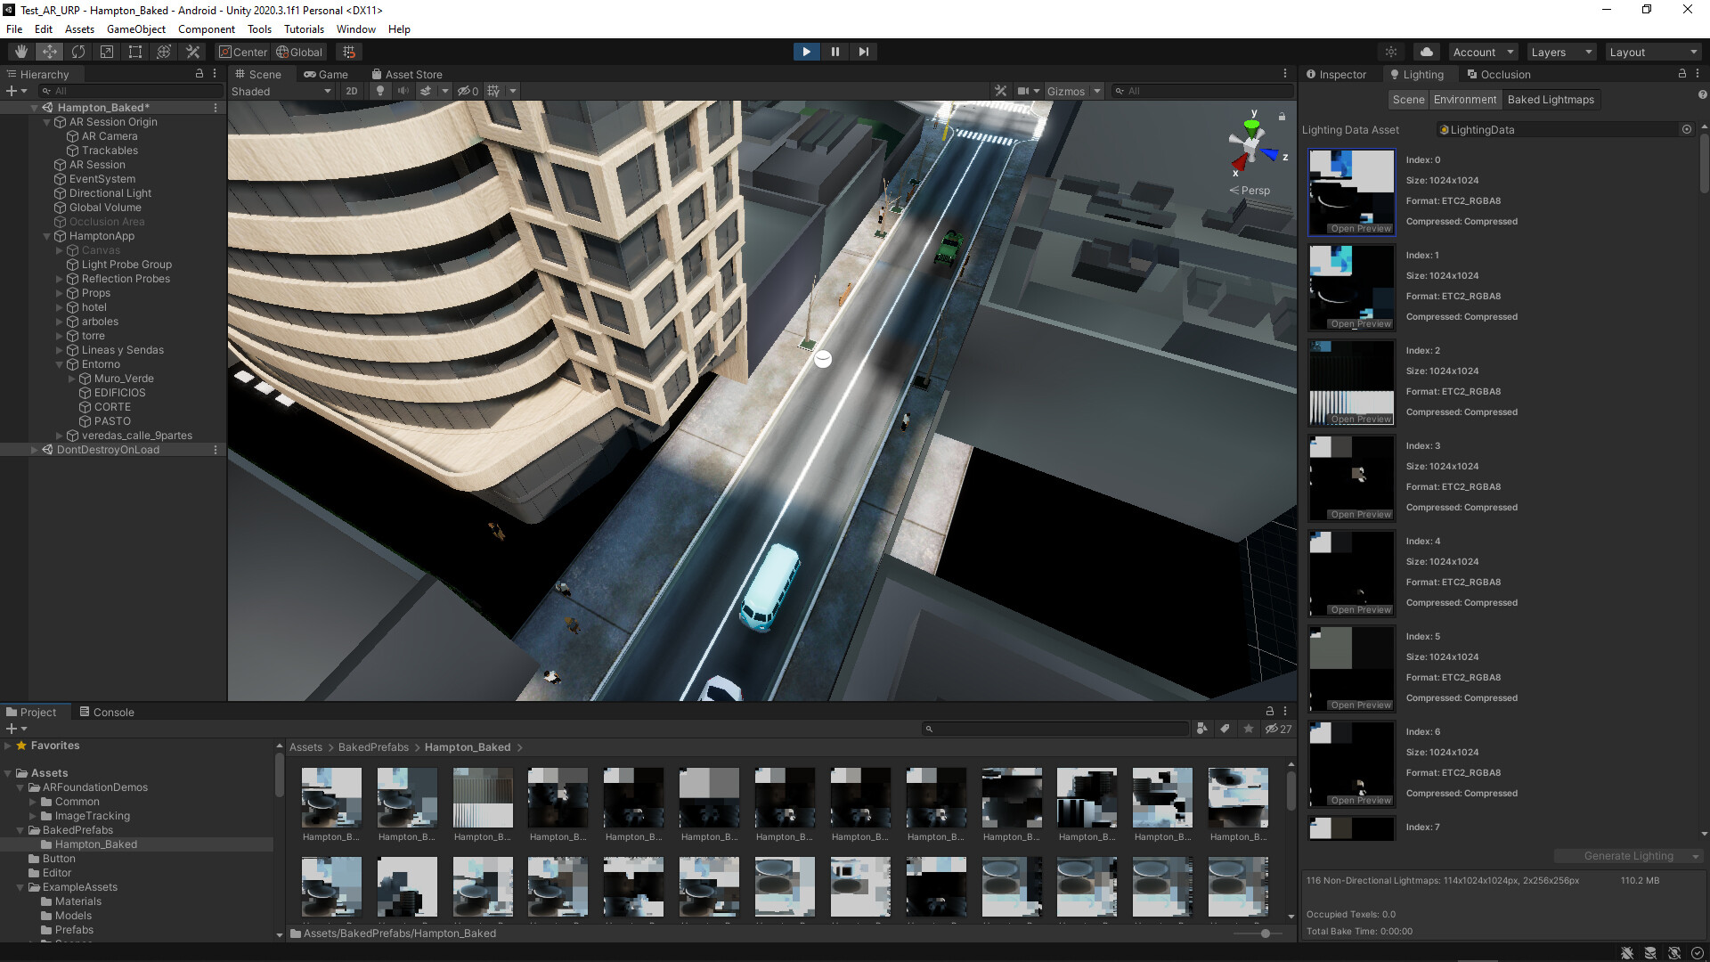Collapse the Entorno hierarchy item
This screenshot has width=1710, height=962.
pos(60,364)
